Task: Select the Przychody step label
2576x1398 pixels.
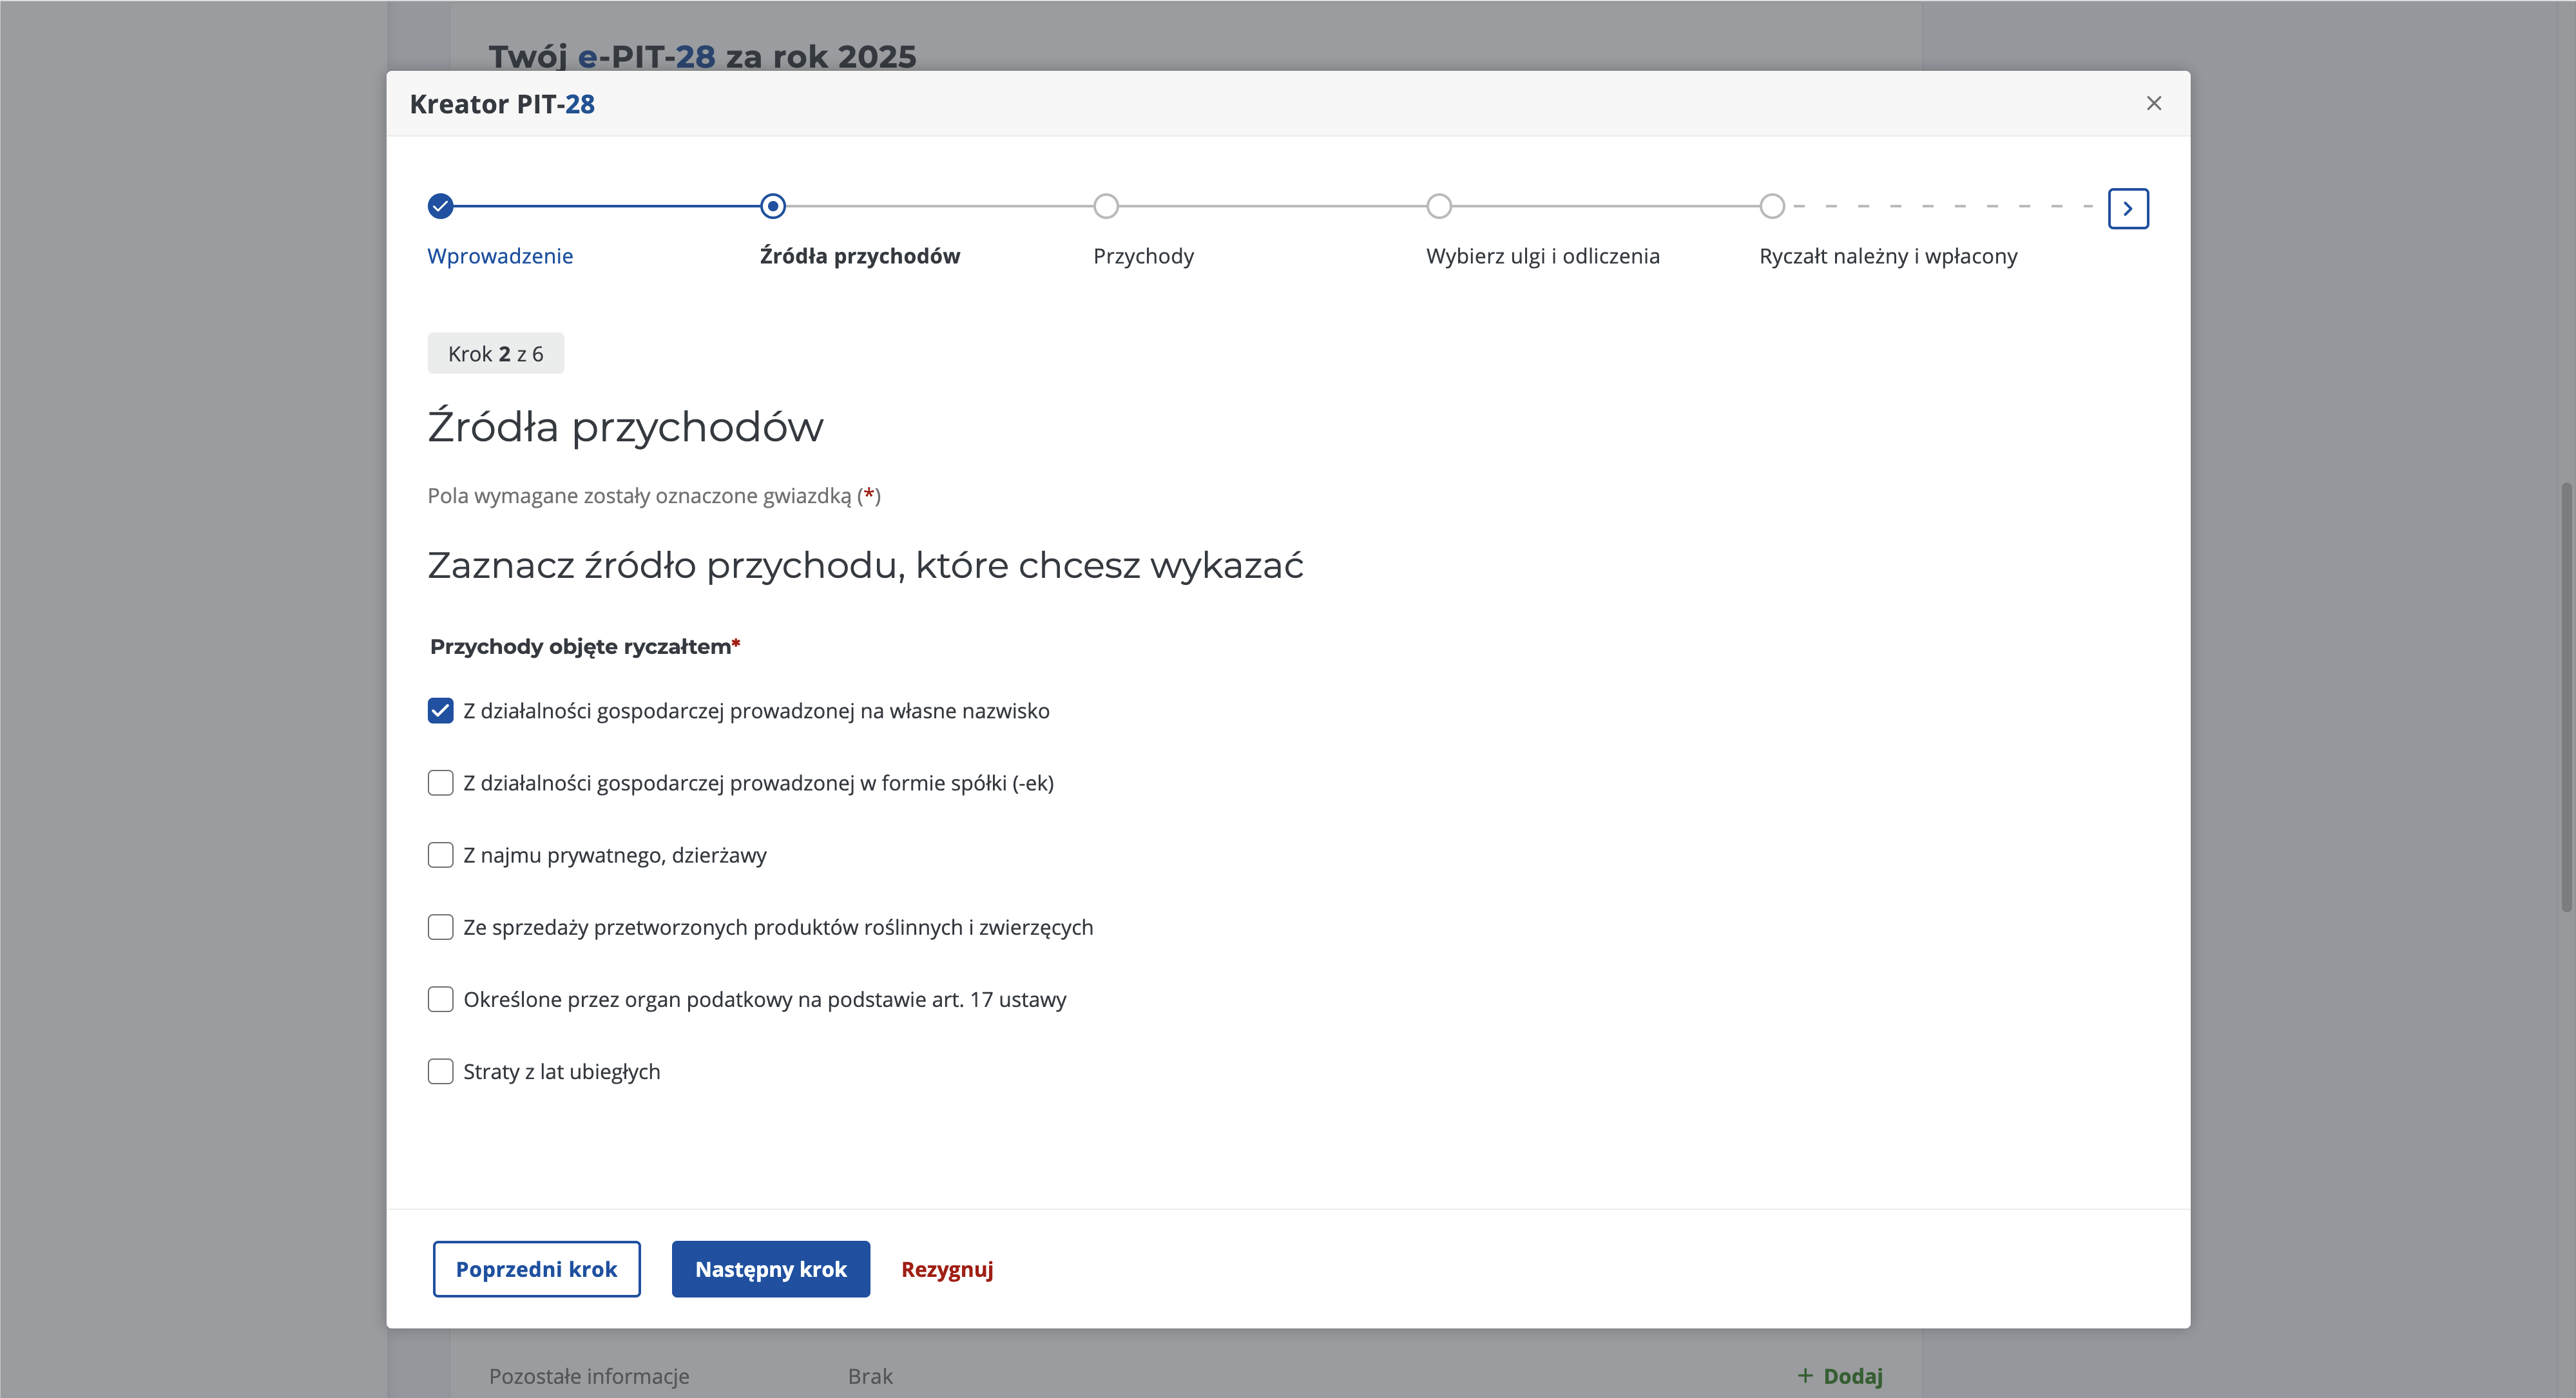Action: click(1143, 256)
